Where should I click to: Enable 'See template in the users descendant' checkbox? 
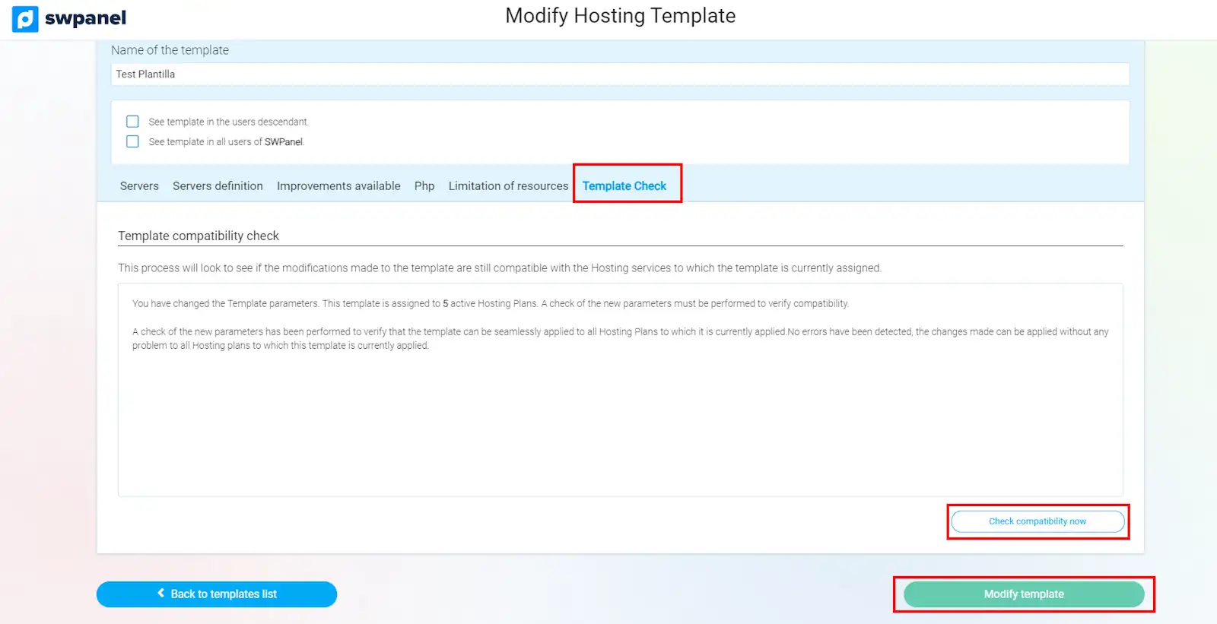(x=132, y=122)
